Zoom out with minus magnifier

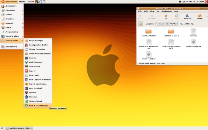(x=181, y=24)
